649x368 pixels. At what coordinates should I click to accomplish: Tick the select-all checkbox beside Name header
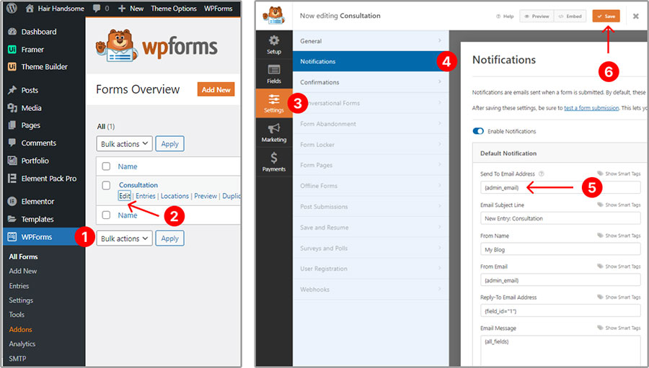pos(107,166)
